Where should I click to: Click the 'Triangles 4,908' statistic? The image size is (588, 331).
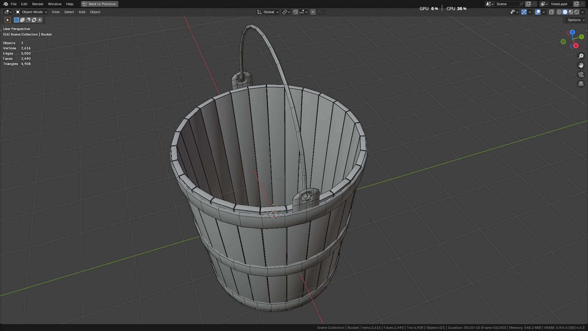point(17,64)
